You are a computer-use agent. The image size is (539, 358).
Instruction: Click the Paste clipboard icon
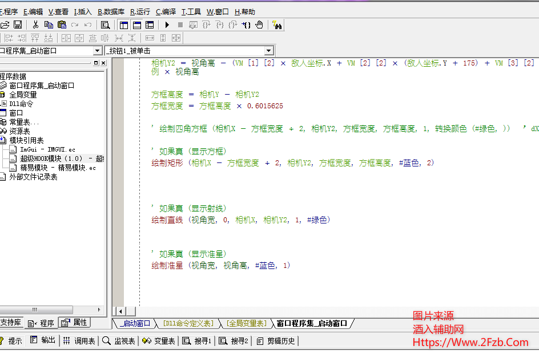click(62, 25)
